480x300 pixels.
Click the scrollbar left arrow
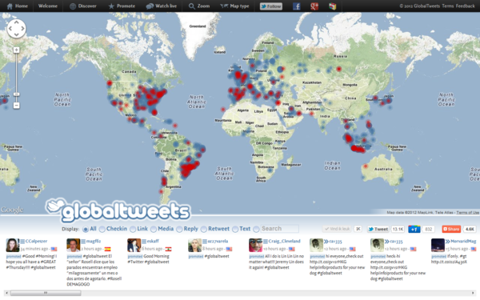(6, 293)
